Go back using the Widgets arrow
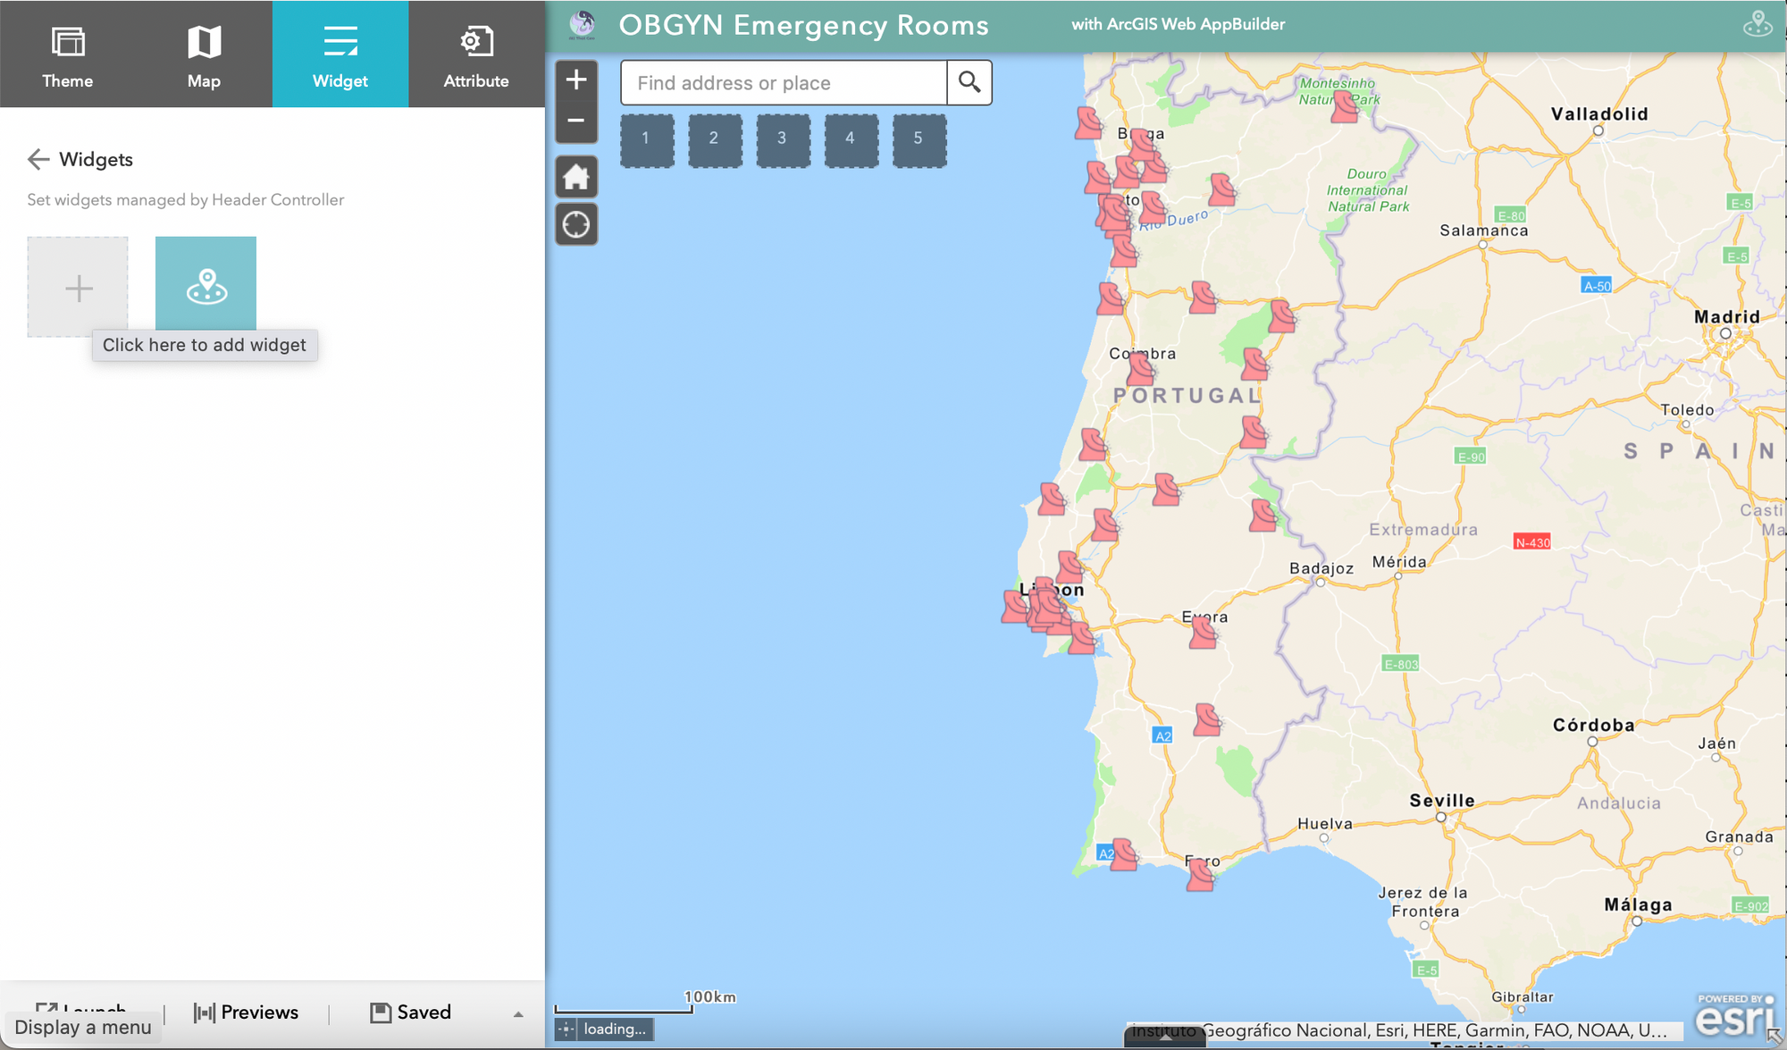 (x=38, y=159)
